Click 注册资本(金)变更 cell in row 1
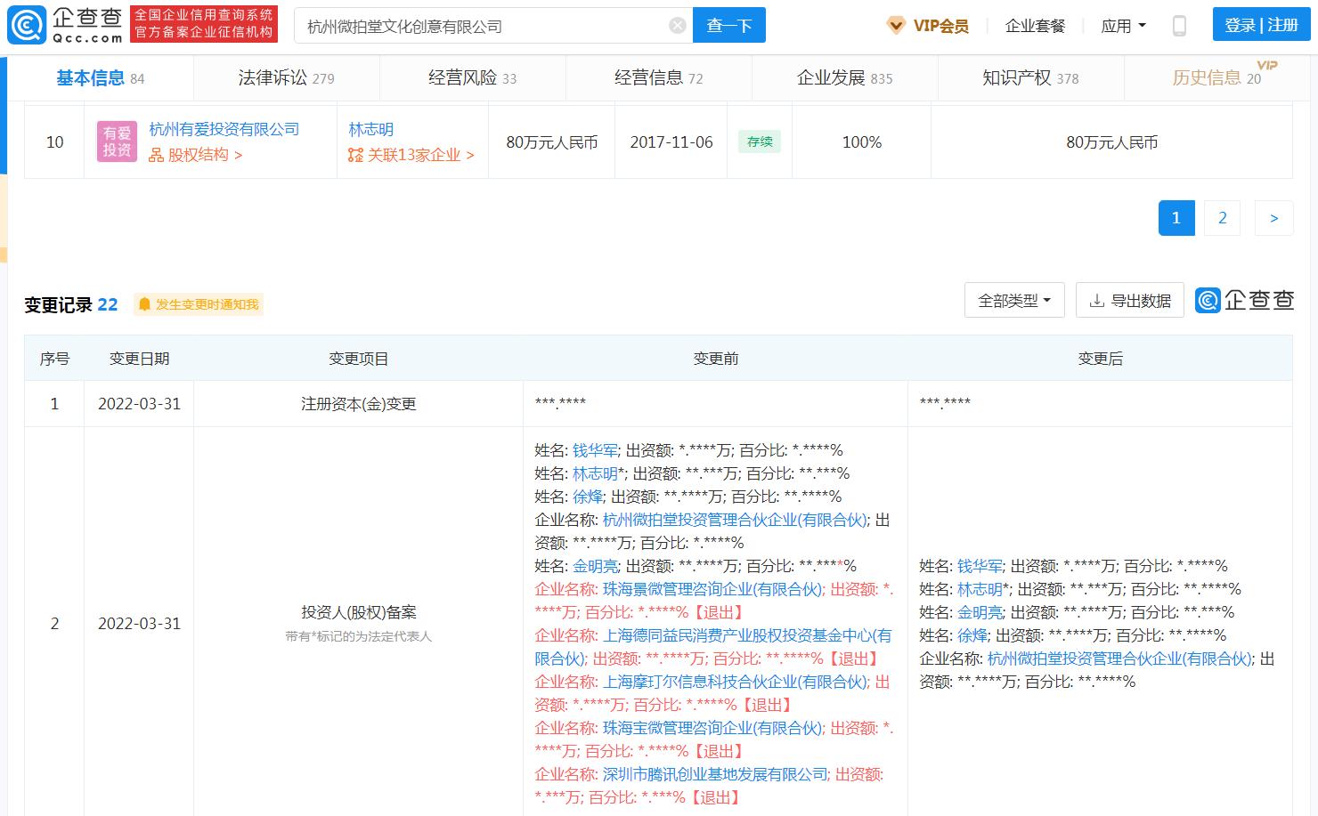 pos(358,404)
